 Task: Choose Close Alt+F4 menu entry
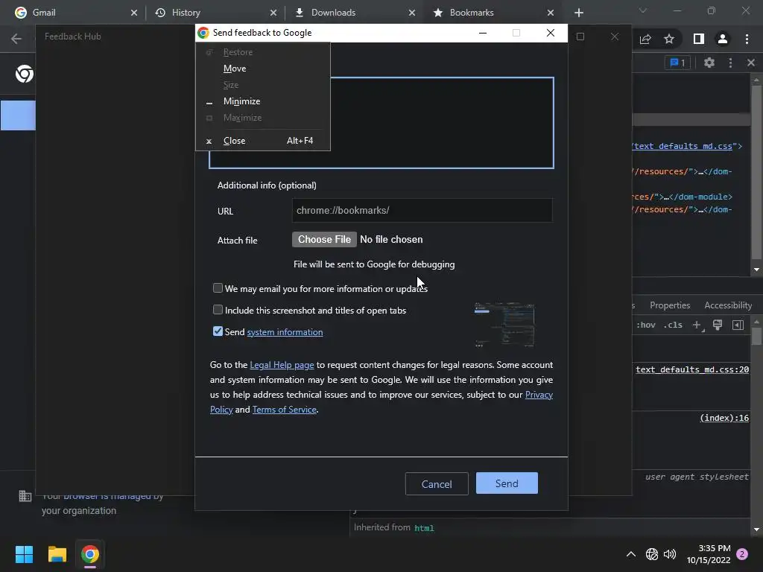pos(263,141)
